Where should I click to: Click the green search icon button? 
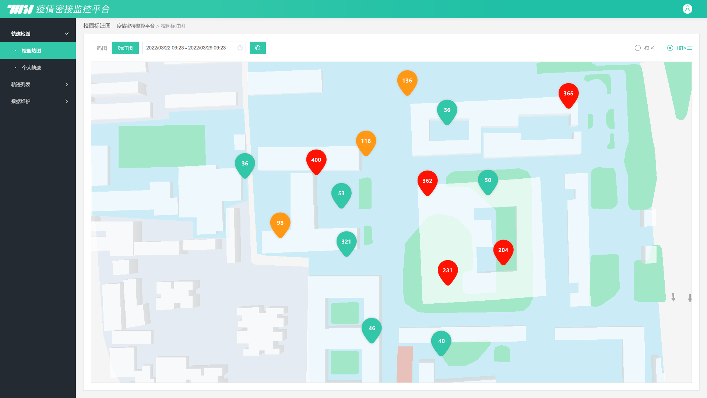pyautogui.click(x=258, y=48)
